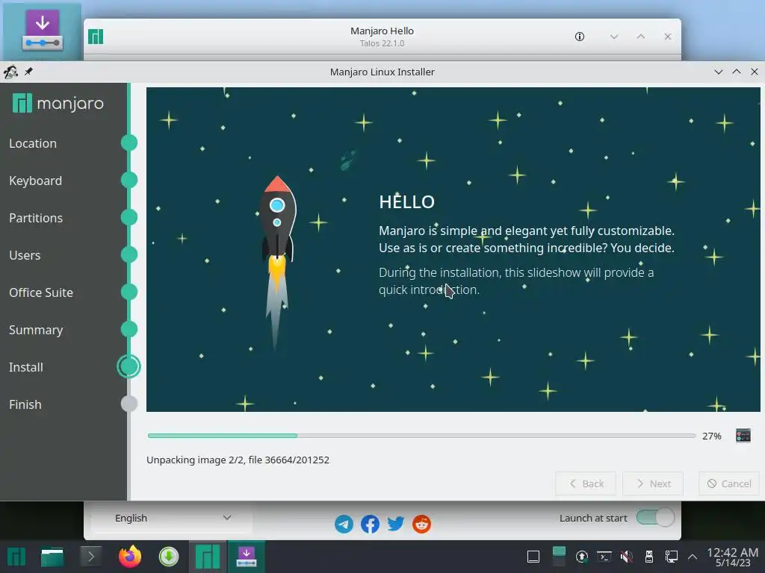Select the Summary step in the sidebar

[36, 330]
